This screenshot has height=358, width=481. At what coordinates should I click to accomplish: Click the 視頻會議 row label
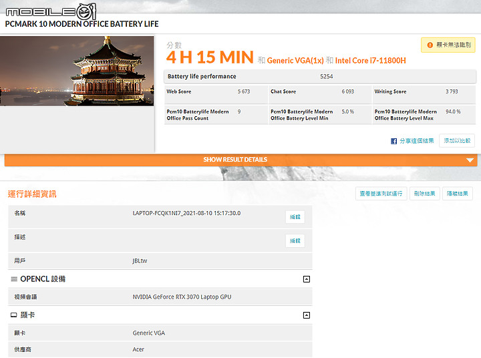coord(25,297)
